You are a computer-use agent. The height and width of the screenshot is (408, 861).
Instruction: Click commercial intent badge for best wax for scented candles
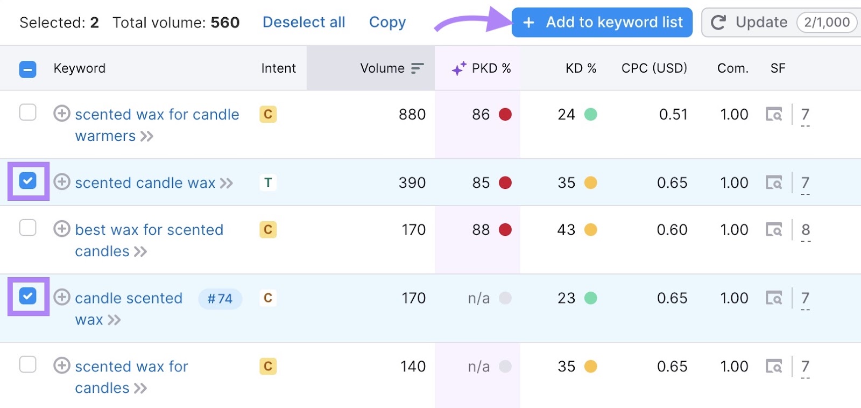268,229
